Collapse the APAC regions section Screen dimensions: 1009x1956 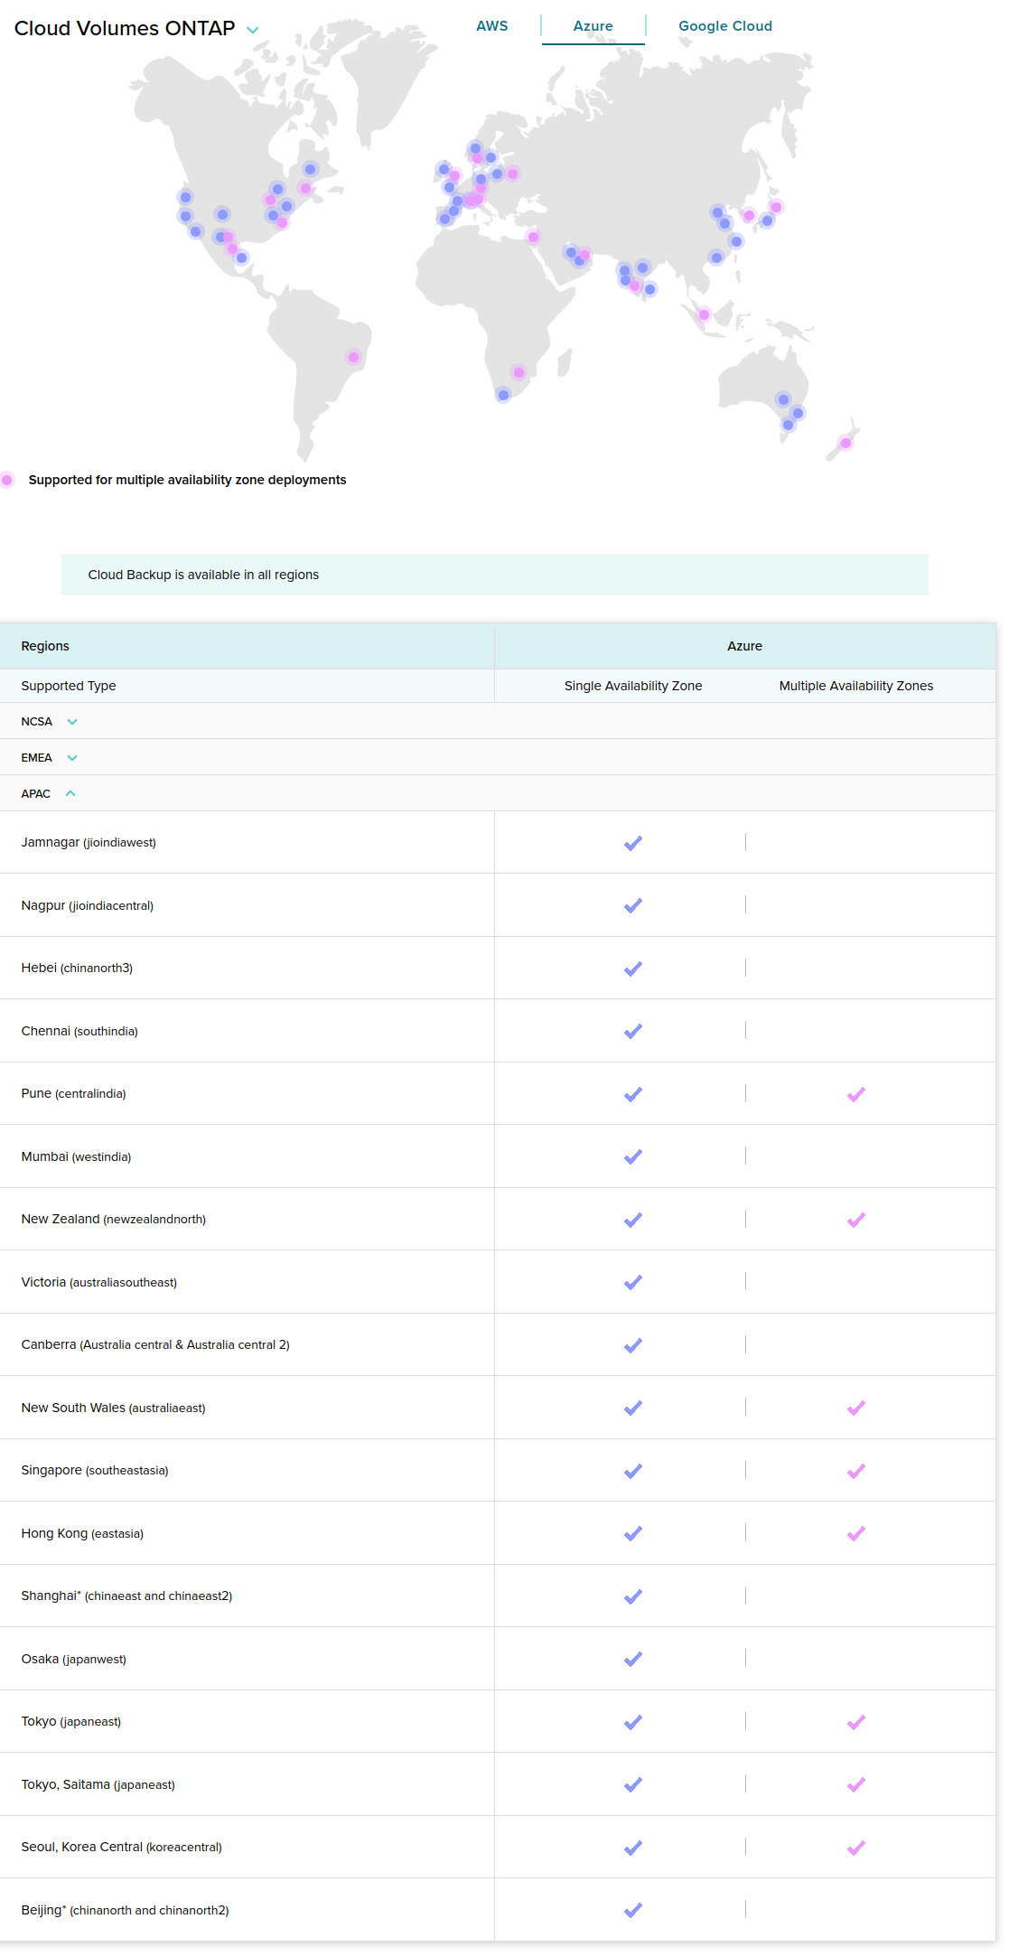coord(70,793)
